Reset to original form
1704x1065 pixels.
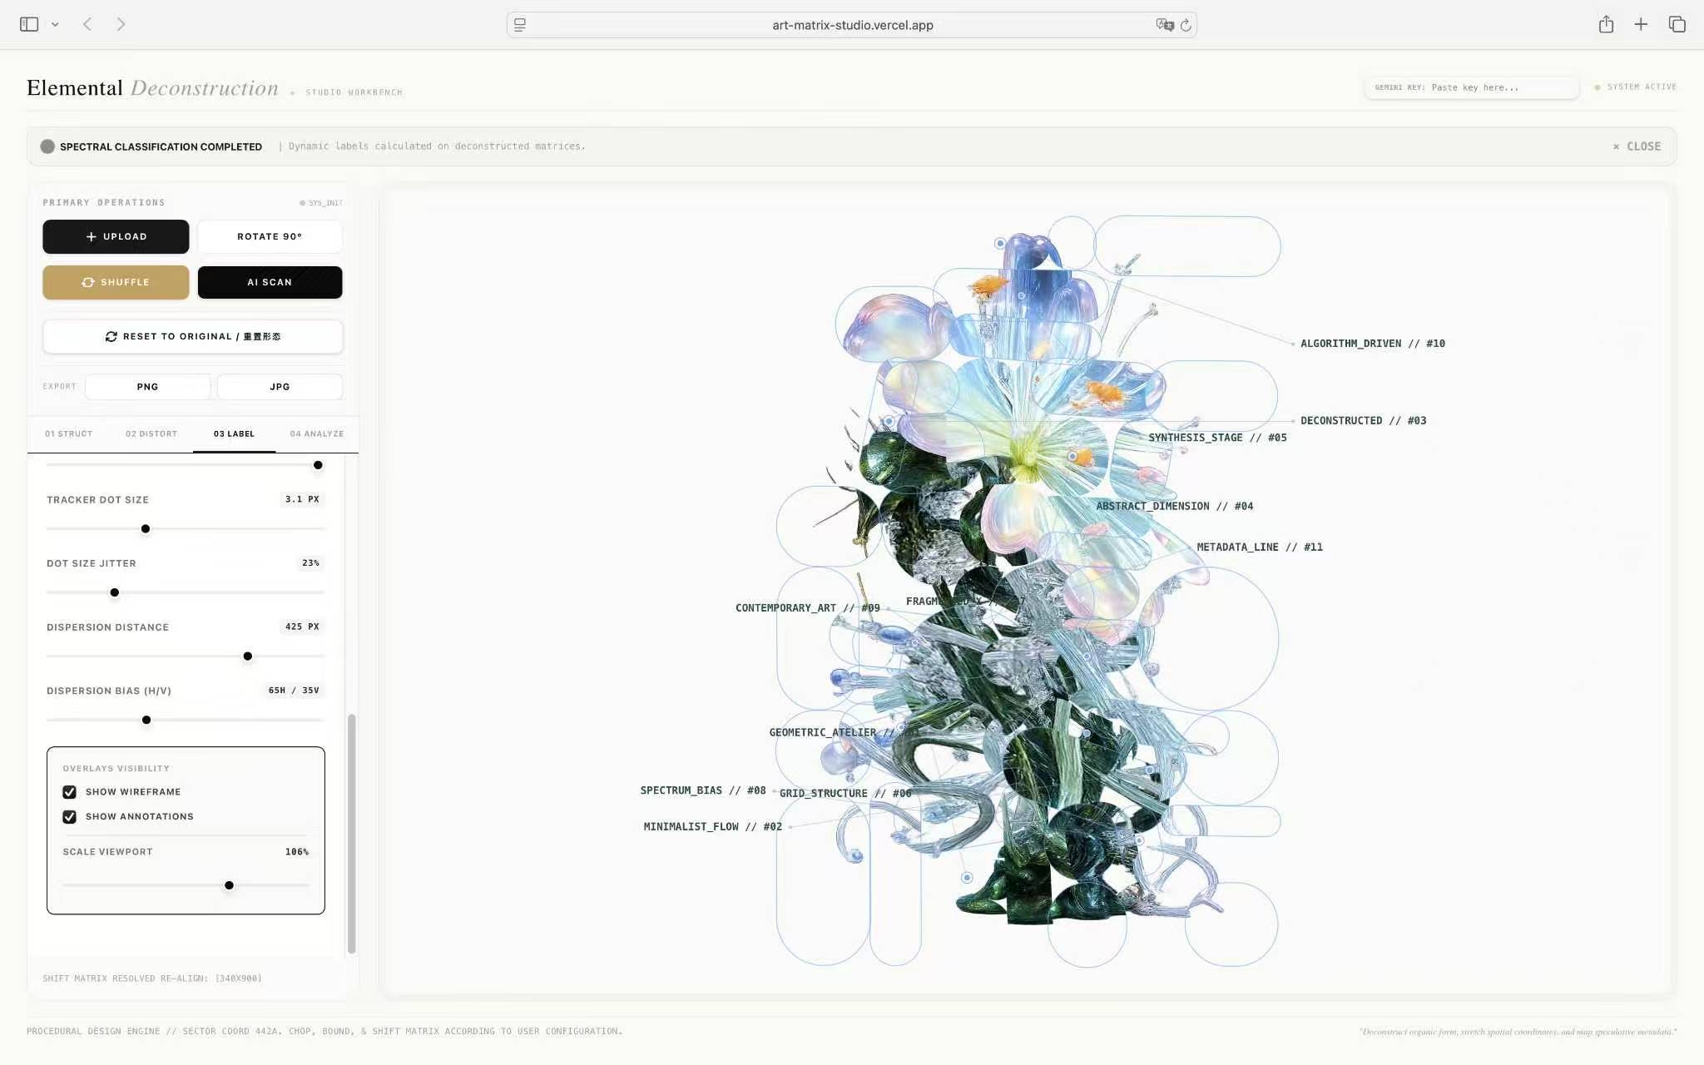193,336
